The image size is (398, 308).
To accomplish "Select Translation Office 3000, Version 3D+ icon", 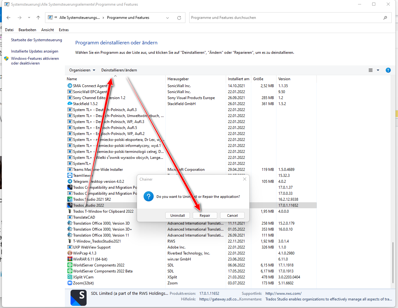I will point(70,229).
